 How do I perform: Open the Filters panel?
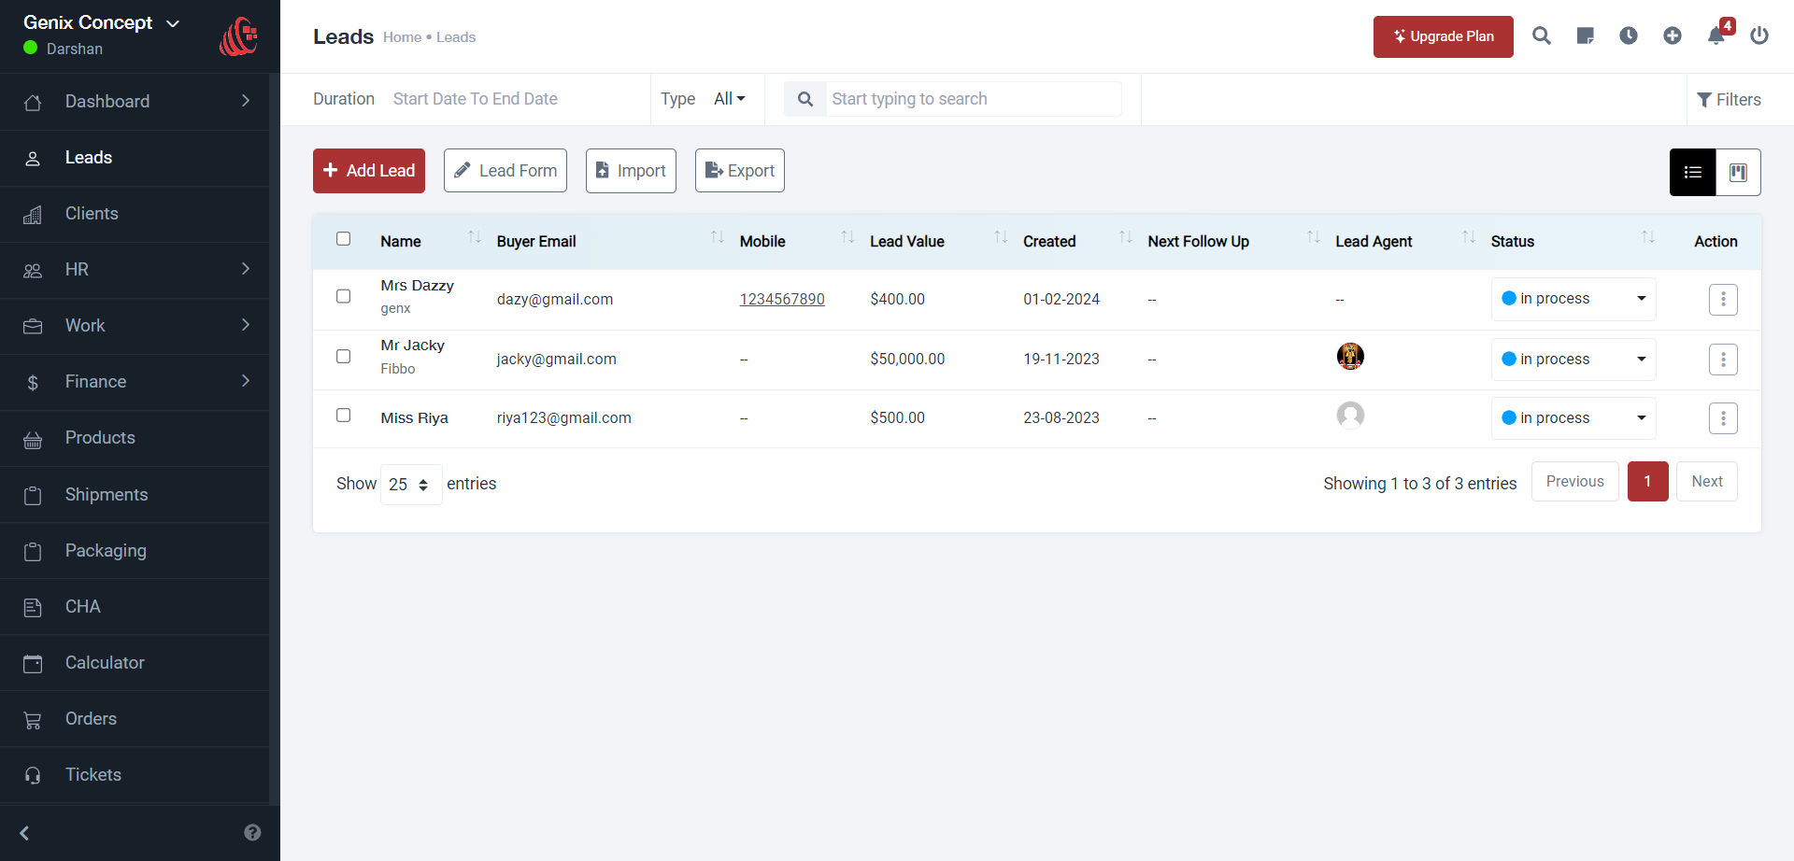coord(1729,100)
